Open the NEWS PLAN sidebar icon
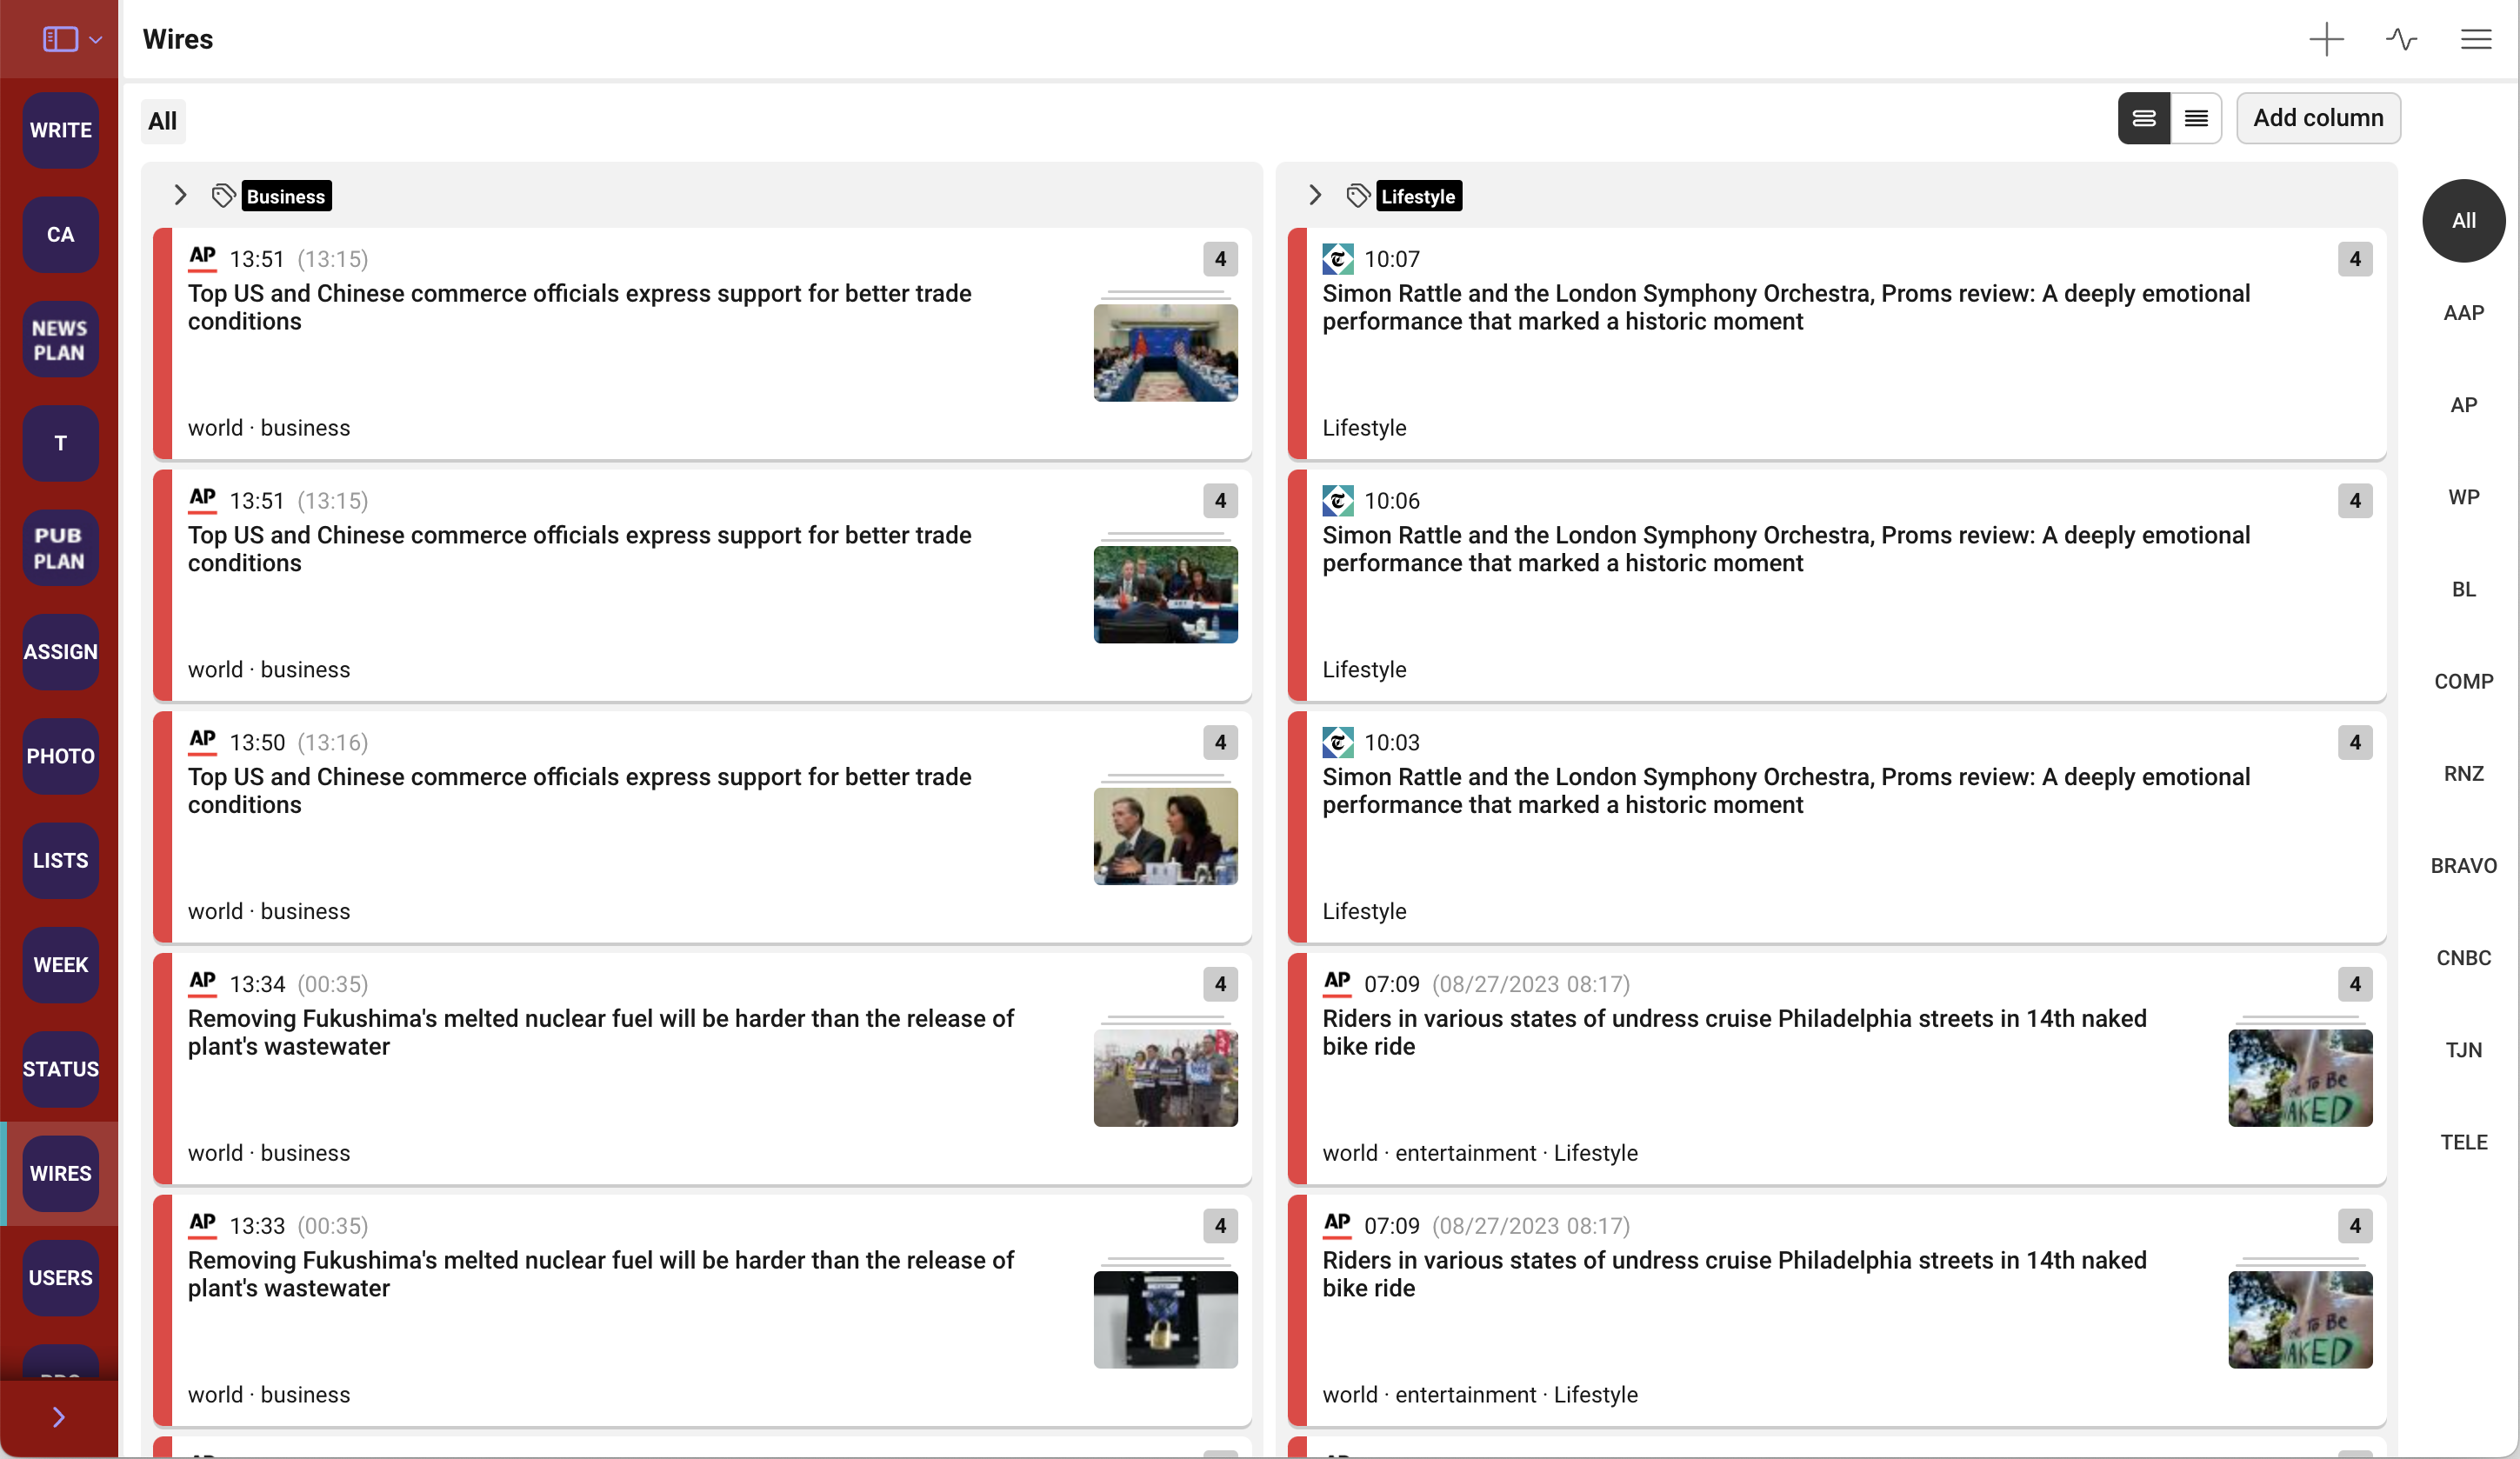2520x1459 pixels. [60, 339]
